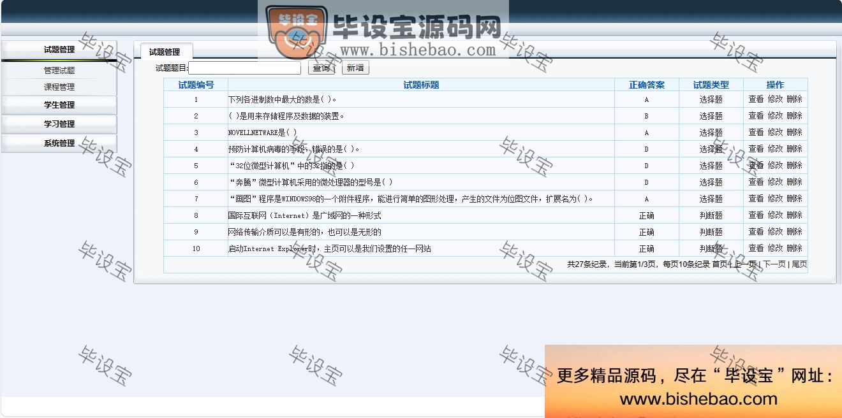
Task: View question 8 via 查看 link
Action: point(756,215)
